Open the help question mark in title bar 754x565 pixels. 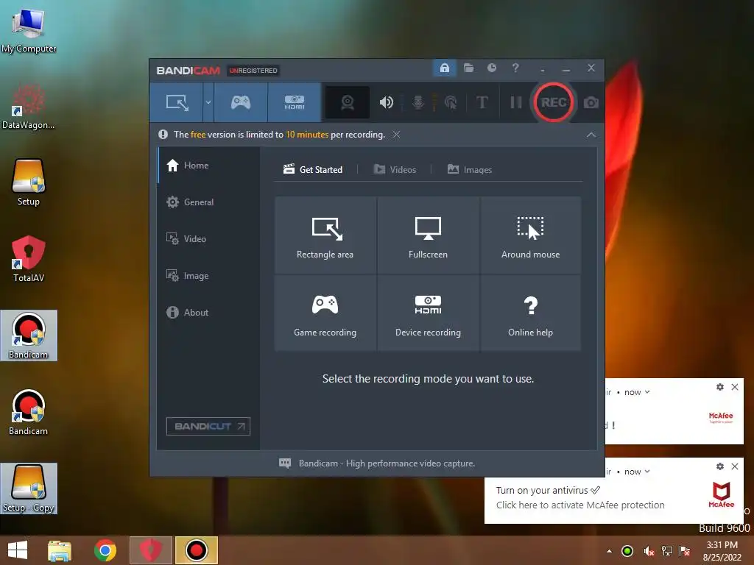(515, 68)
